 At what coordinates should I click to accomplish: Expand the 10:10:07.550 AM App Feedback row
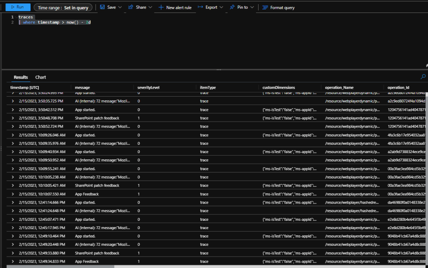[13, 194]
